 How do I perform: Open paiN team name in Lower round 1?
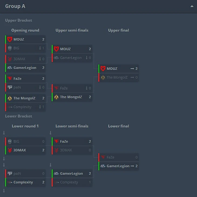17,173
